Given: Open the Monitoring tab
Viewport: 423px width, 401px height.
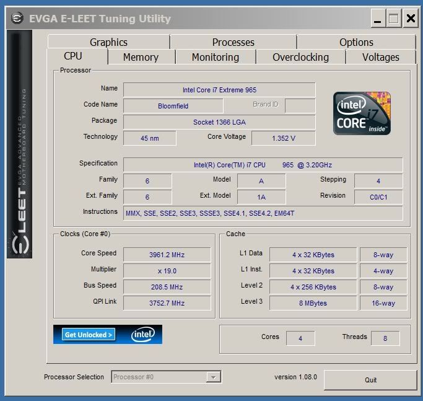Looking at the screenshot, I should click(216, 57).
